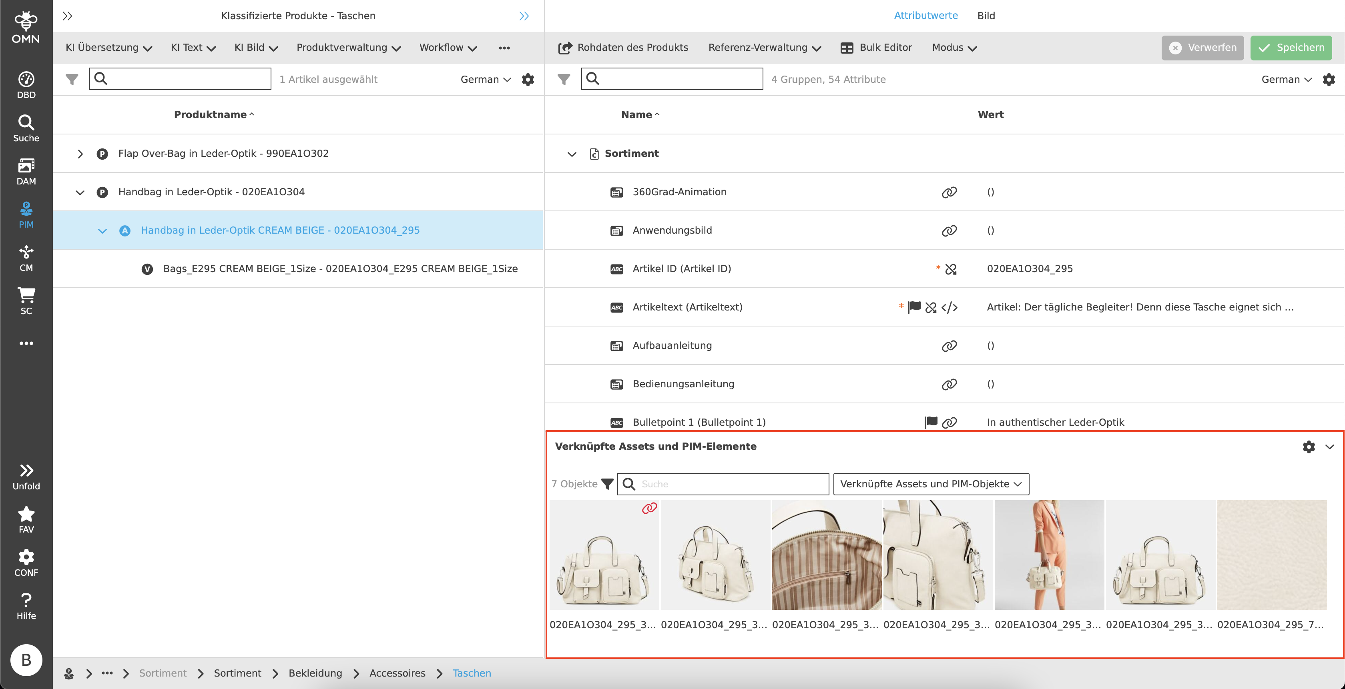Toggle the filter next to 7 Objekte
Image resolution: width=1345 pixels, height=689 pixels.
[607, 484]
